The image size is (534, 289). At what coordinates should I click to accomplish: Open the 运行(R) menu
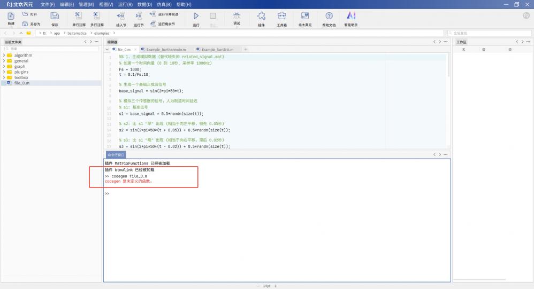(125, 4)
